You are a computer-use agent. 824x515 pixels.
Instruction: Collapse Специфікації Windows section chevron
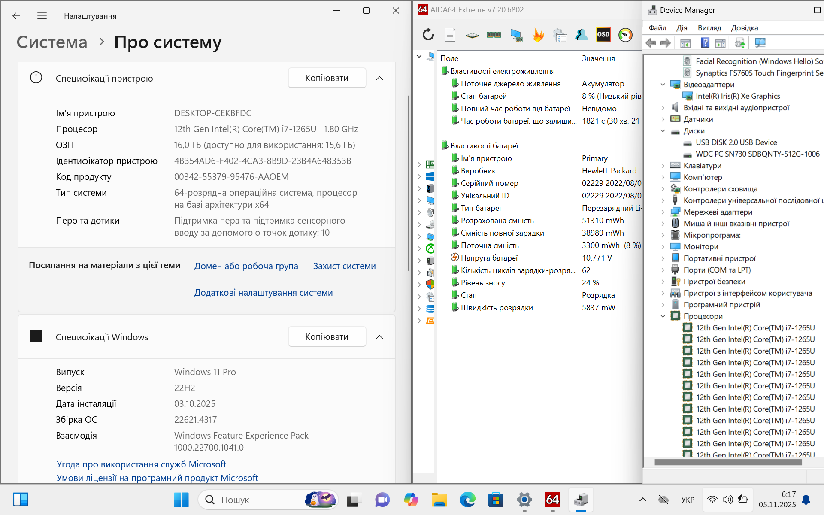379,337
